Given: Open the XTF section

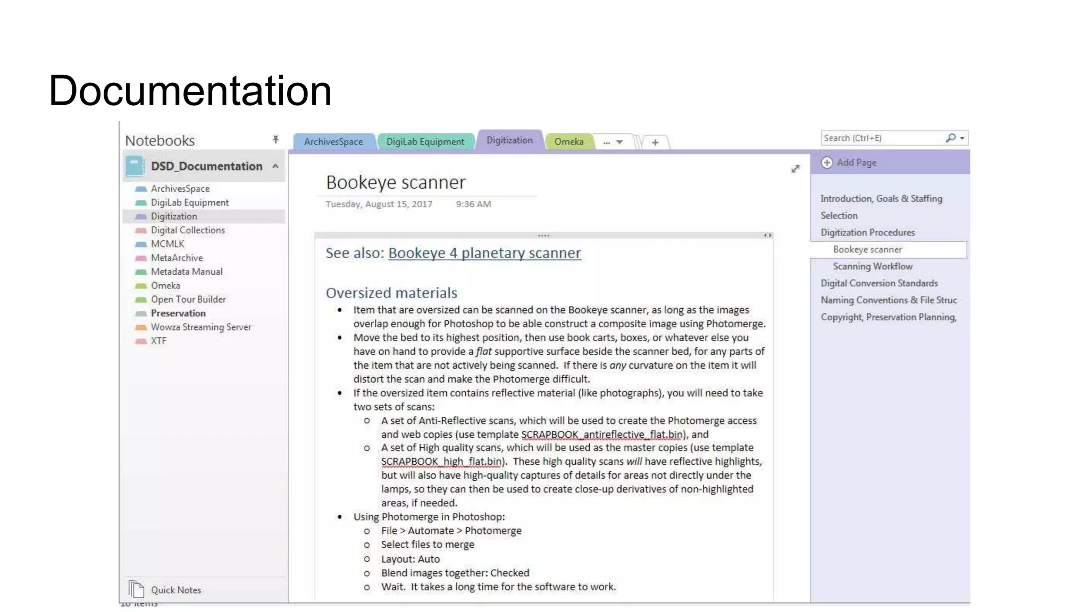Looking at the screenshot, I should 158,341.
